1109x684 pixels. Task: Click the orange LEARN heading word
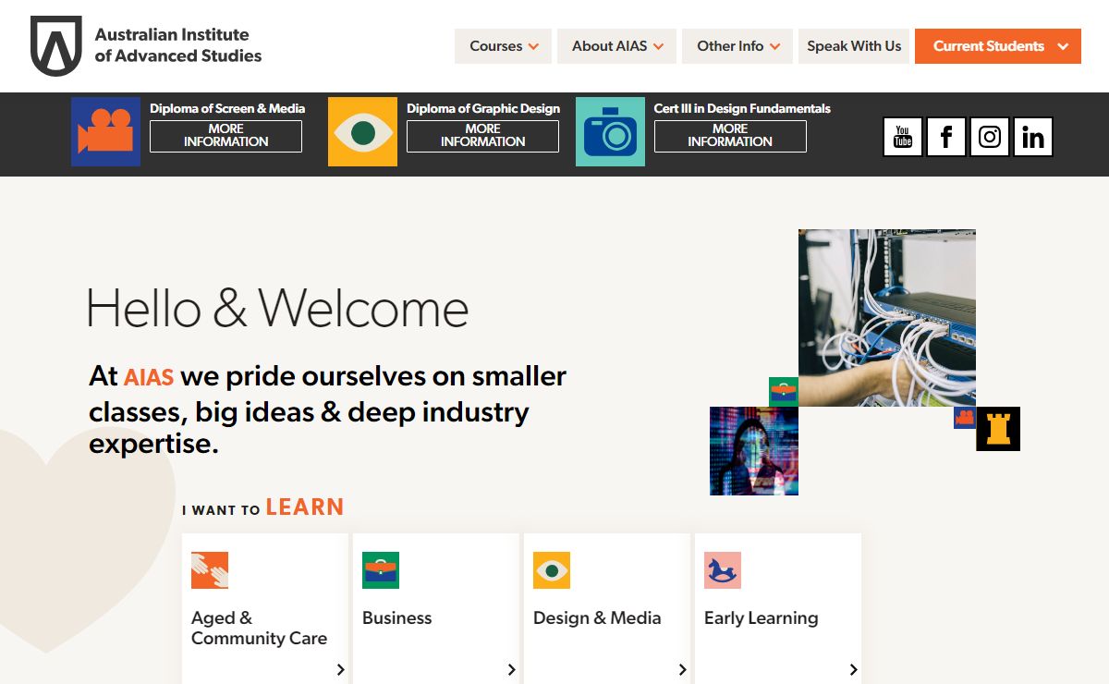click(305, 507)
